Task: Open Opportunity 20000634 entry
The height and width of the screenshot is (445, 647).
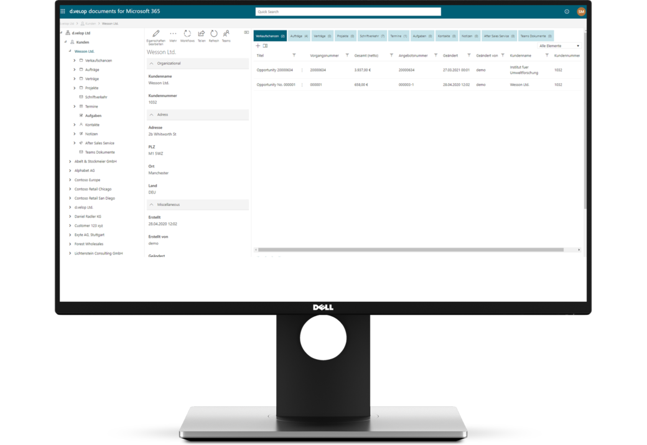Action: pyautogui.click(x=275, y=70)
